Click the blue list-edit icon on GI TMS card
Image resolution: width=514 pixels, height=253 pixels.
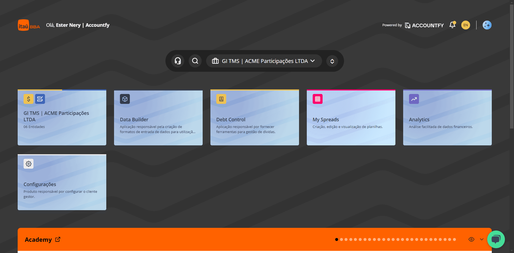point(40,99)
